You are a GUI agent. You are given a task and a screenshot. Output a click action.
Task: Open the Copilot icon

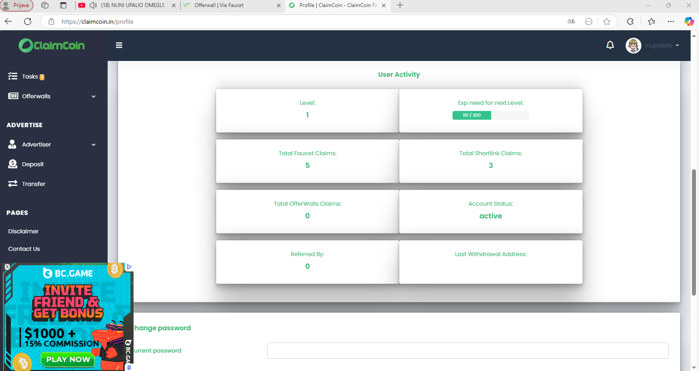point(689,21)
